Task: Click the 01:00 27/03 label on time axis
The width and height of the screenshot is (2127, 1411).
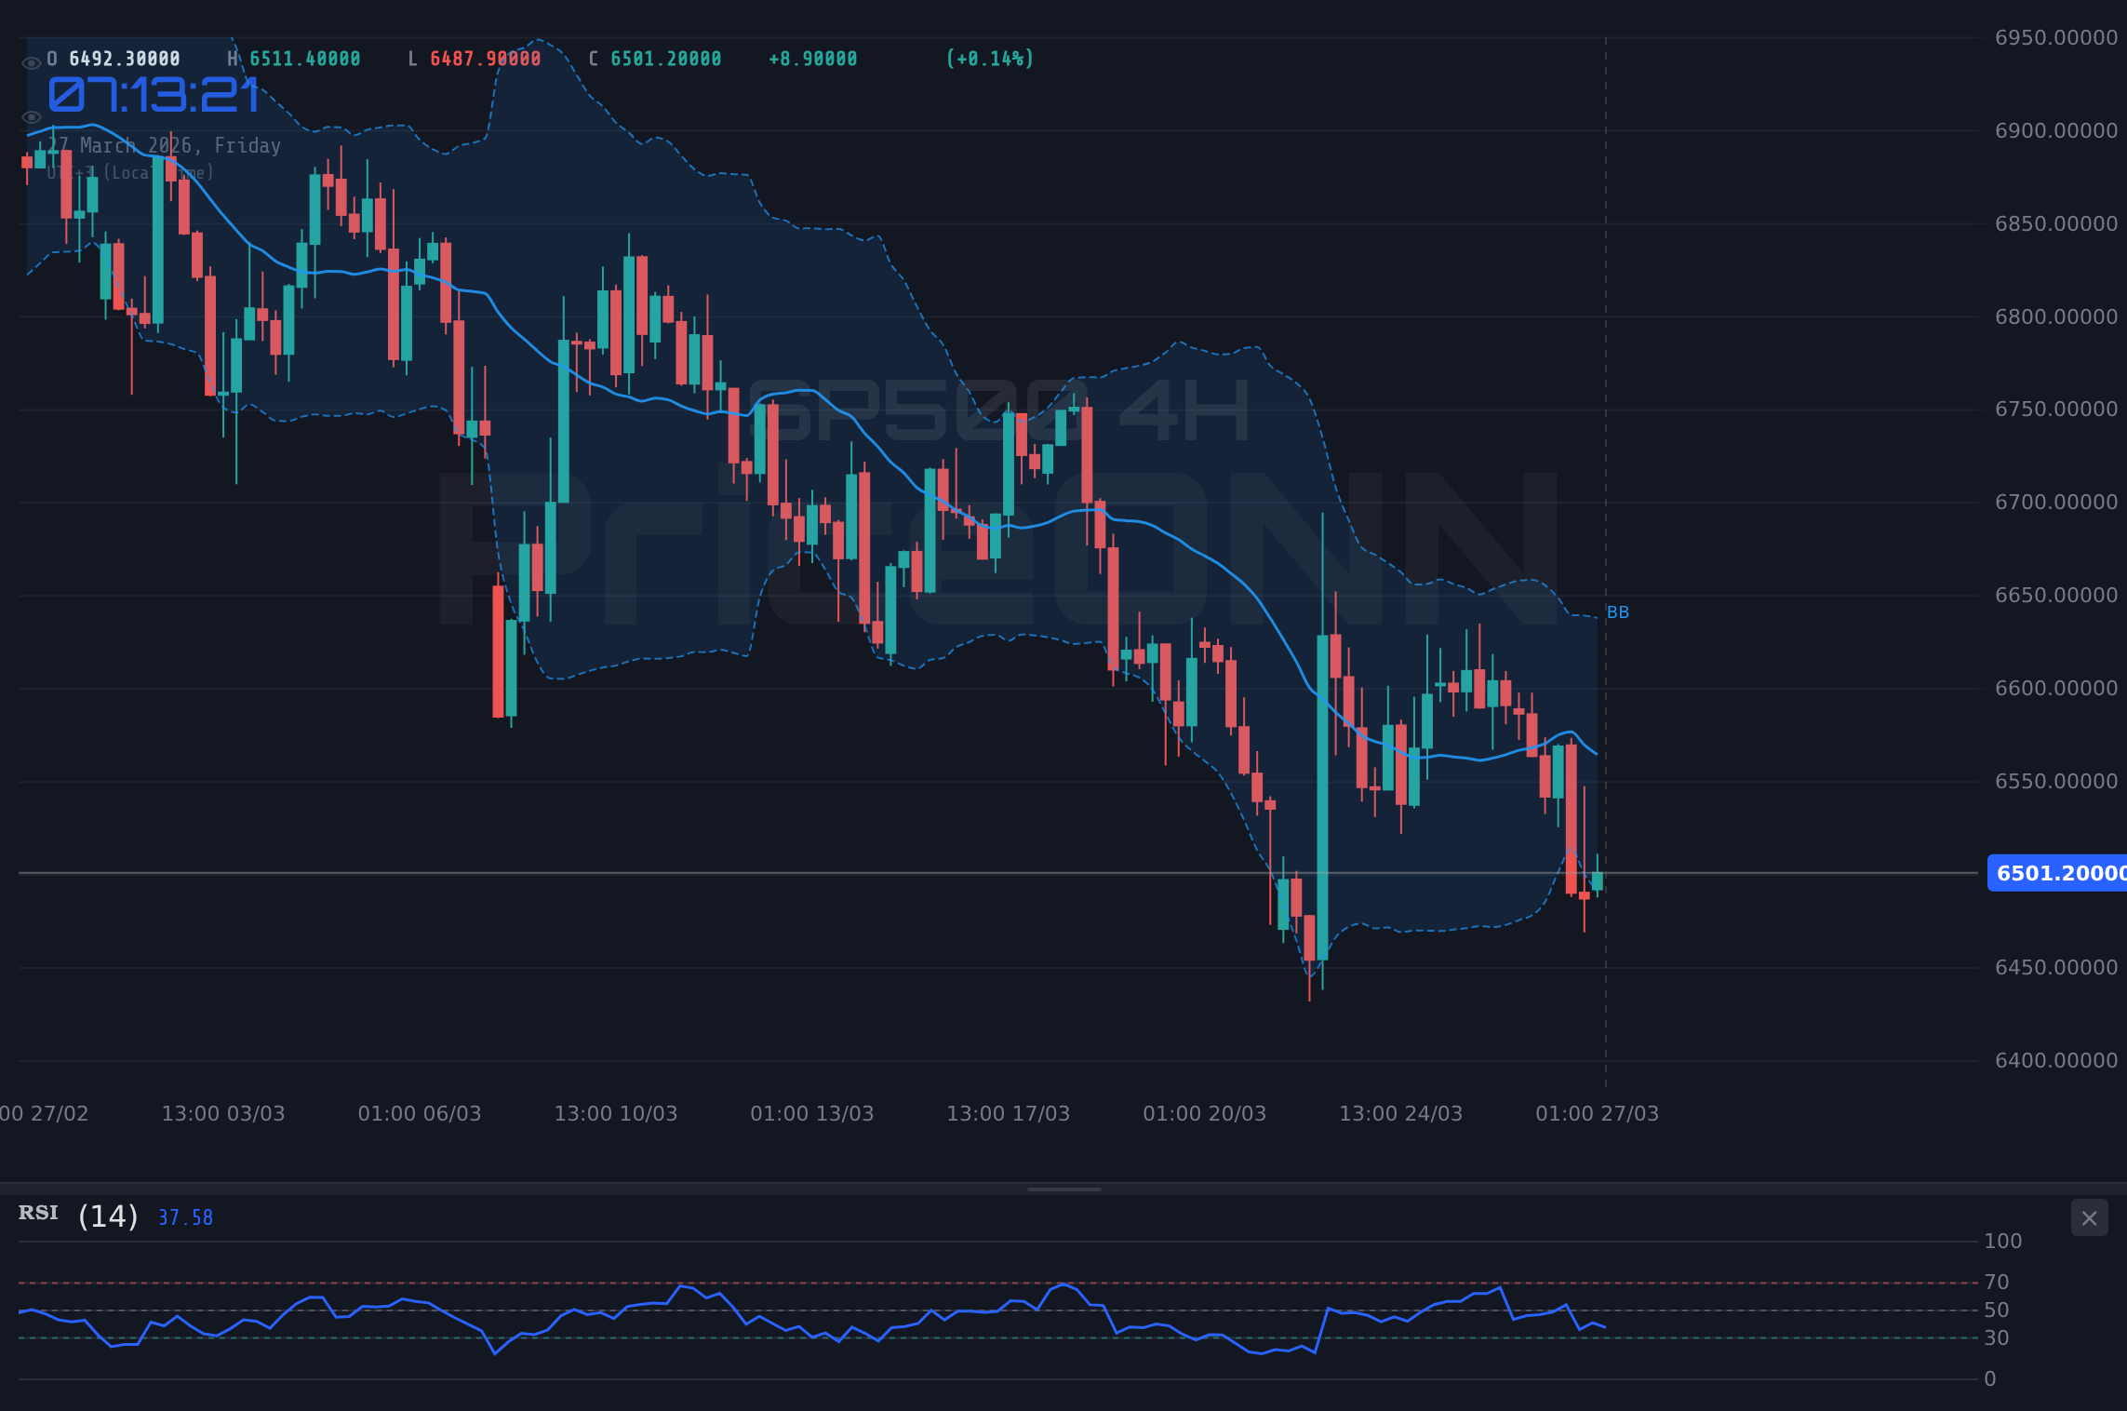Action: click(x=1597, y=1112)
